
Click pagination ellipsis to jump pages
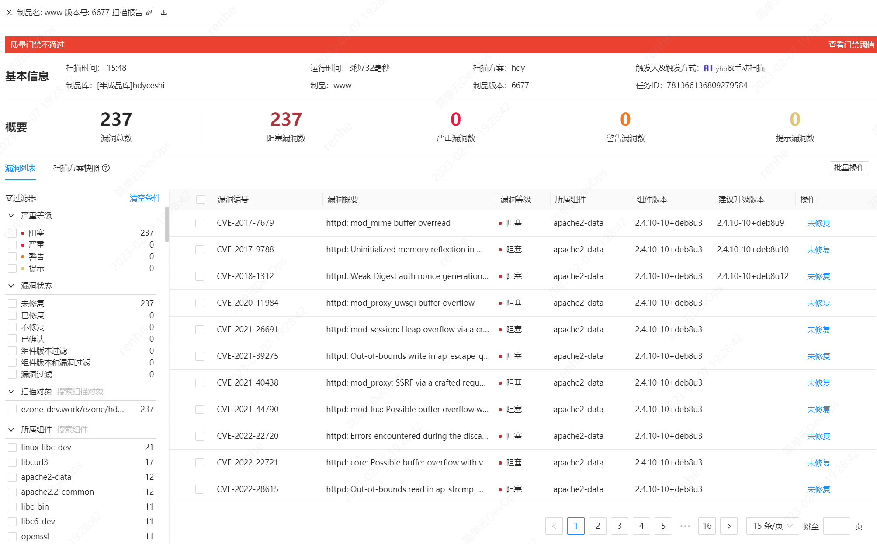pyautogui.click(x=685, y=526)
